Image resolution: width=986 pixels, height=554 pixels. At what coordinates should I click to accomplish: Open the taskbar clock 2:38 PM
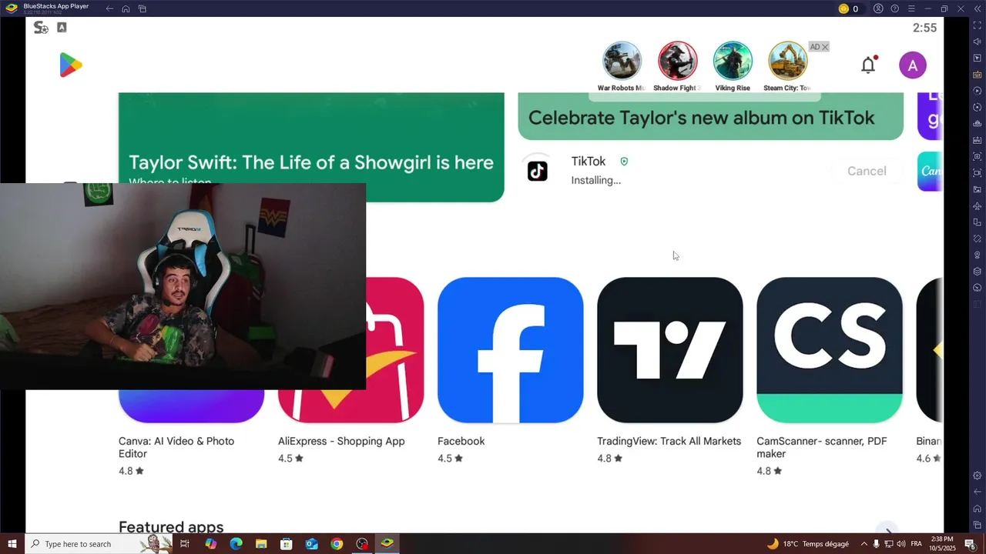click(943, 544)
